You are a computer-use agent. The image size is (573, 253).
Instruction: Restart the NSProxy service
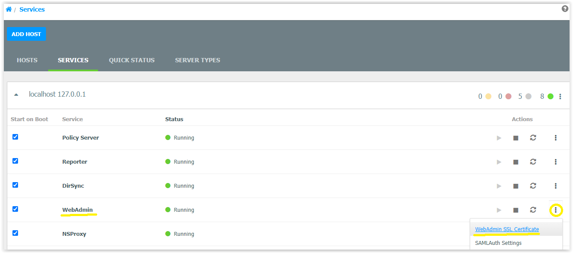pos(533,234)
